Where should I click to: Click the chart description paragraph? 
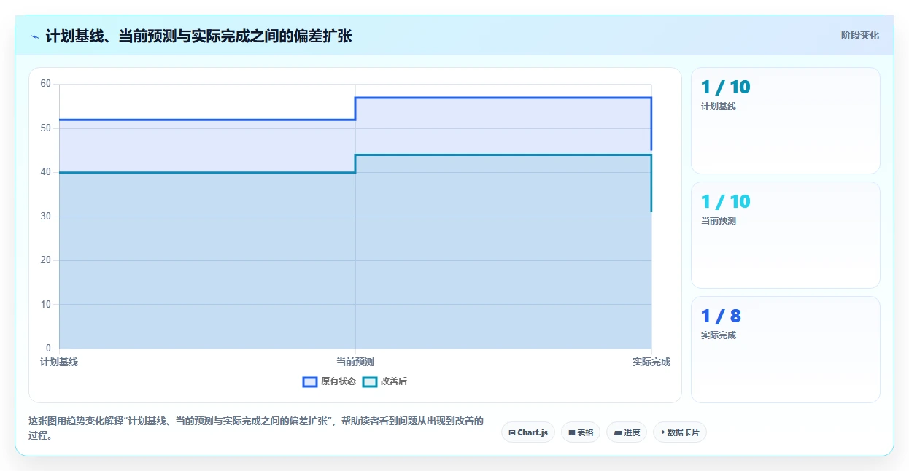[256, 429]
